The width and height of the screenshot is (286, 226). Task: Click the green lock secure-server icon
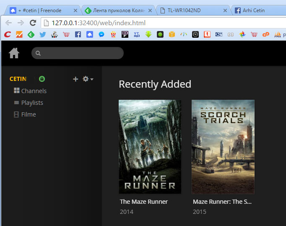[x=42, y=79]
